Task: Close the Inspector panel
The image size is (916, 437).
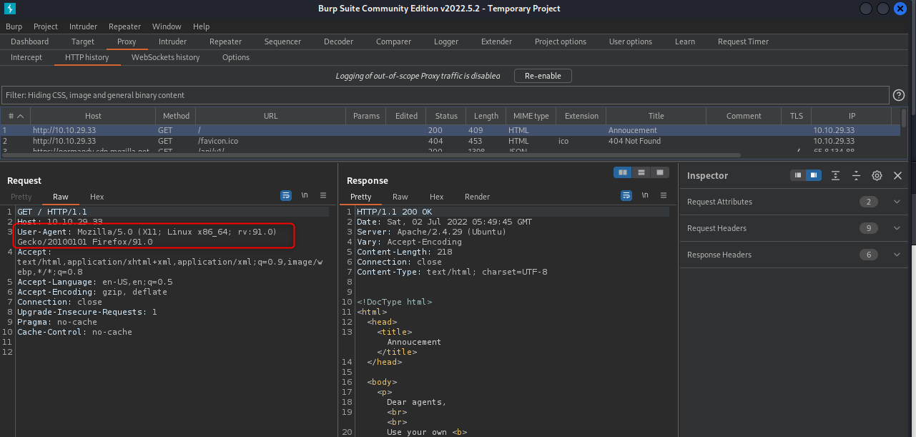Action: point(897,175)
